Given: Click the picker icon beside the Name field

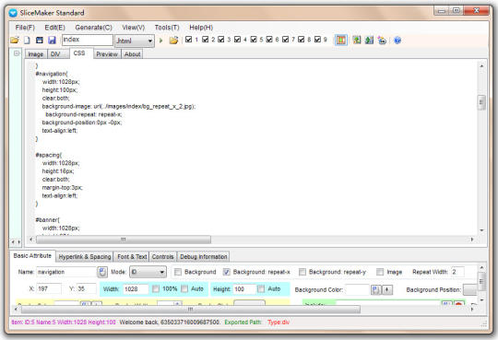Looking at the screenshot, I should point(102,272).
